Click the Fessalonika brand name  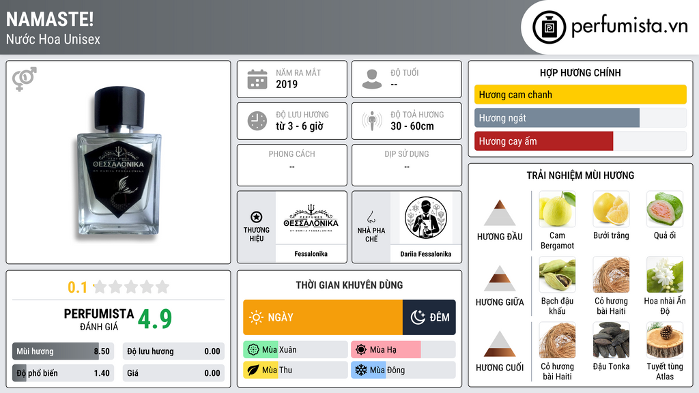311,254
